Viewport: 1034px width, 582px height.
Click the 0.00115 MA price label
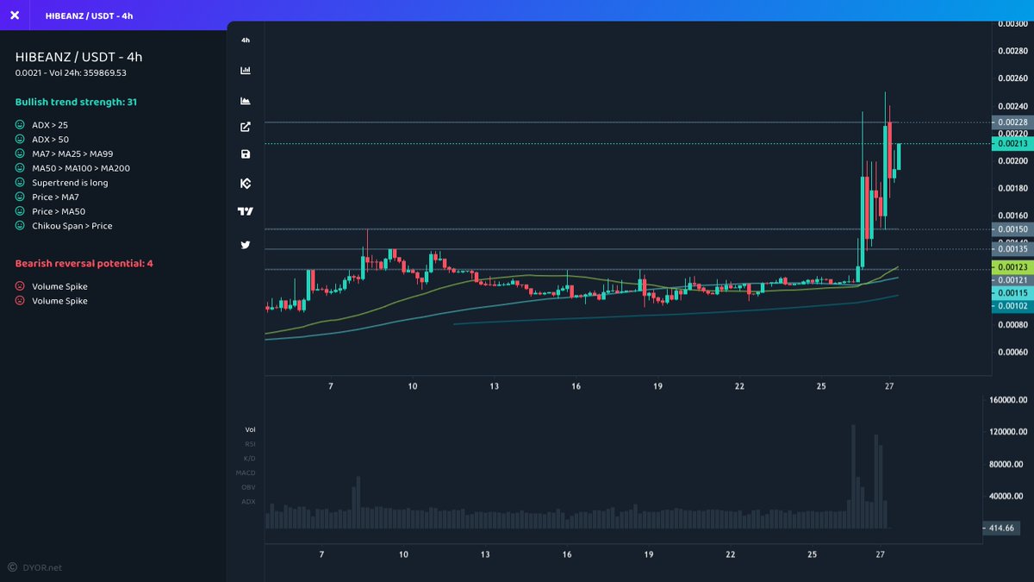[x=1011, y=293]
